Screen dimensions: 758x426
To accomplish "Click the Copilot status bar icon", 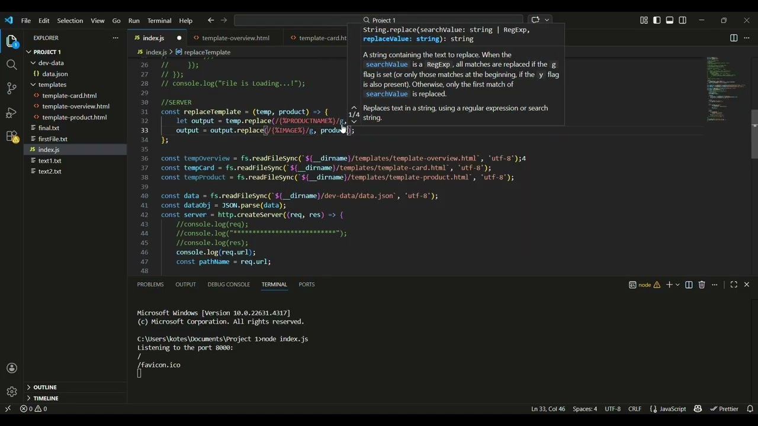I will click(x=698, y=409).
